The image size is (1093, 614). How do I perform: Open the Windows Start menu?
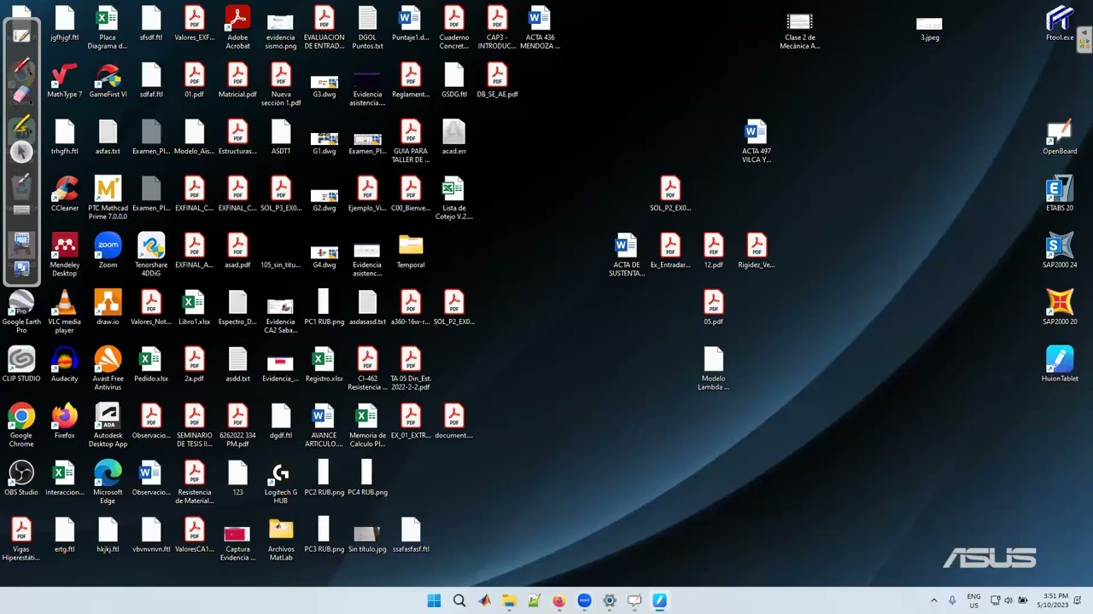pyautogui.click(x=434, y=600)
